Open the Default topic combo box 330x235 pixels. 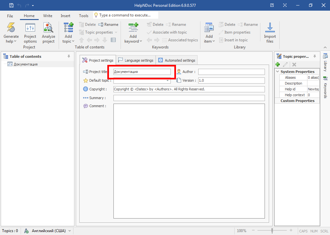click(142, 80)
